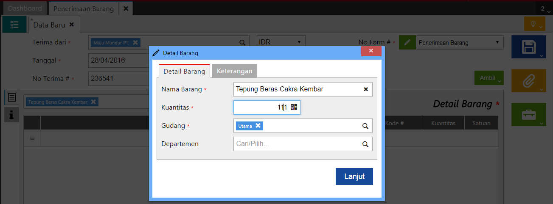
Task: Open the list view icon in the teal toolbar
Action: point(14,25)
